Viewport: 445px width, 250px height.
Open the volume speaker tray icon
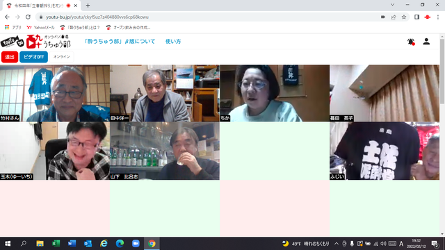[x=383, y=244]
